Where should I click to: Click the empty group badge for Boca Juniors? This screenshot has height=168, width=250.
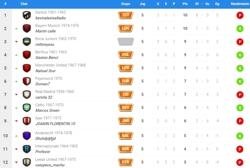click(126, 42)
